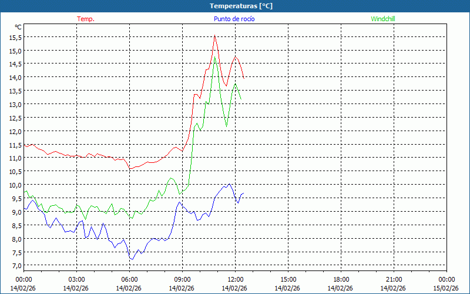Screen dimensions: 470x294
Task: Click the 10,0 value on the y-axis
Action: point(15,185)
